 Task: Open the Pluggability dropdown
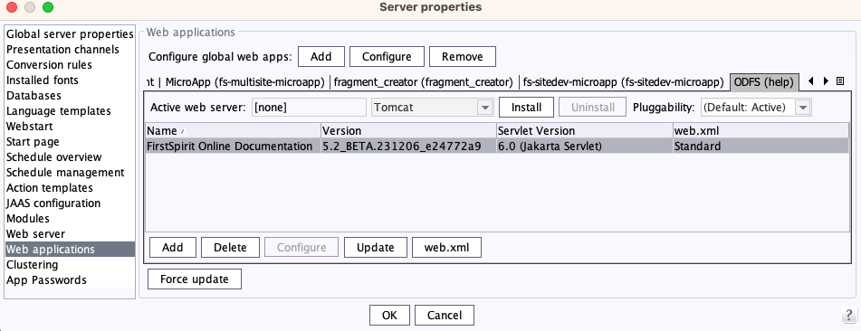(756, 107)
